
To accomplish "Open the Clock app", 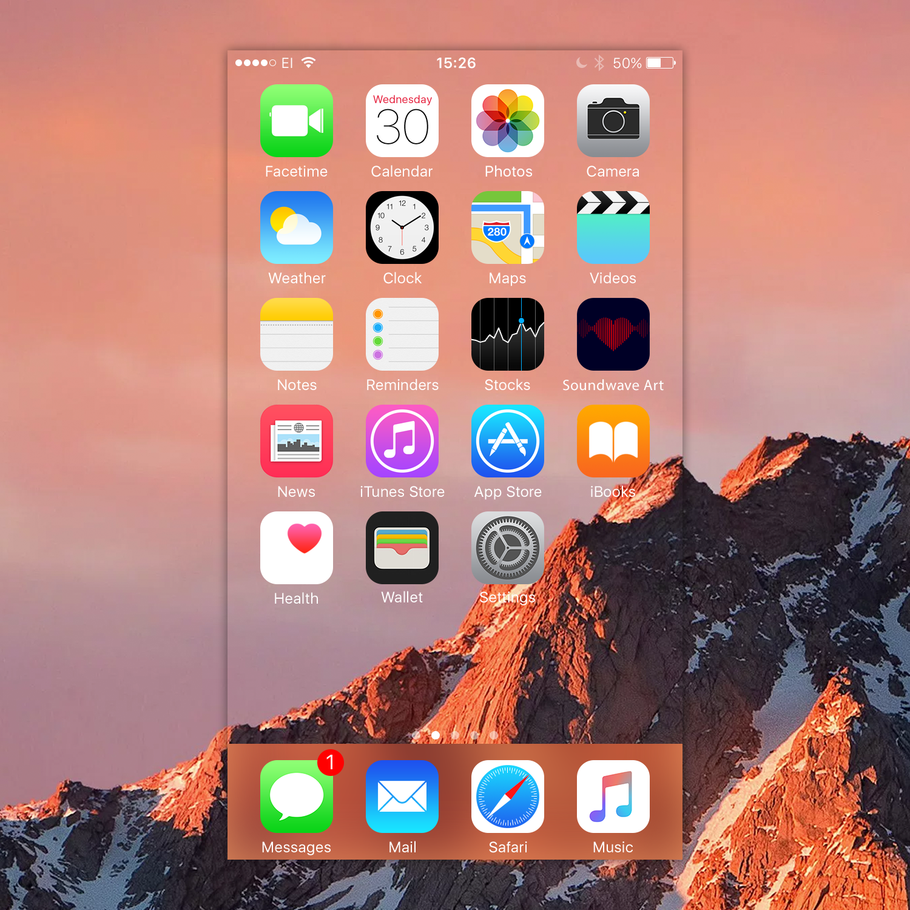I will [x=402, y=227].
